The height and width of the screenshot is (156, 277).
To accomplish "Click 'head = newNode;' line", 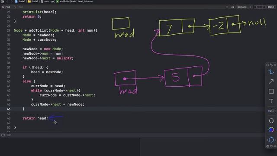I will click(47, 72).
